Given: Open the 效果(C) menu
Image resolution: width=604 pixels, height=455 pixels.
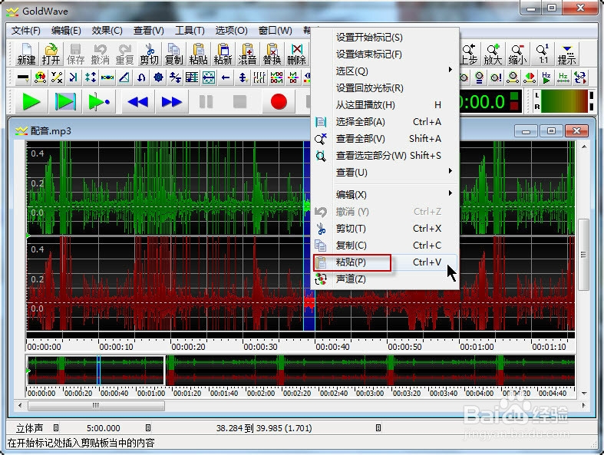Looking at the screenshot, I should (107, 31).
